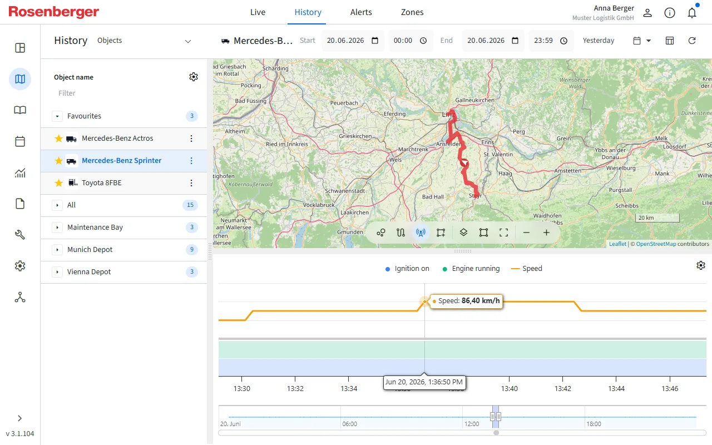The image size is (712, 445).
Task: Click the cluster points map tool
Action: pos(380,233)
